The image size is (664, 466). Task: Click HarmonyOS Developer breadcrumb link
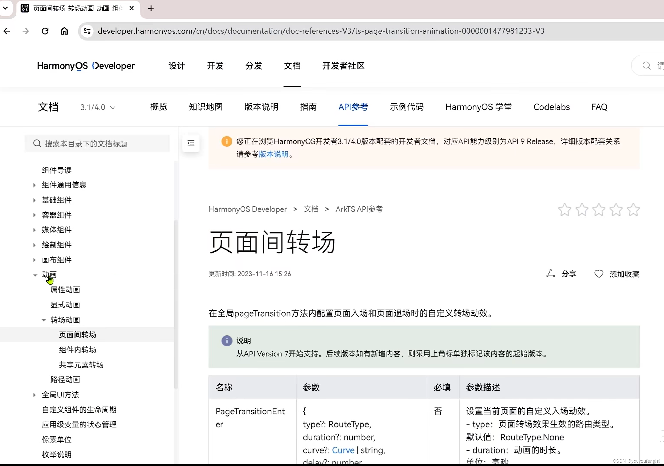click(x=248, y=209)
